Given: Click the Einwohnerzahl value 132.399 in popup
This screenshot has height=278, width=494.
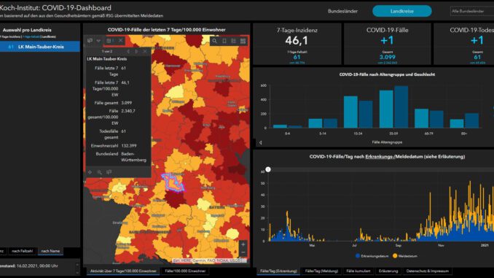Looking at the screenshot, I should [129, 146].
